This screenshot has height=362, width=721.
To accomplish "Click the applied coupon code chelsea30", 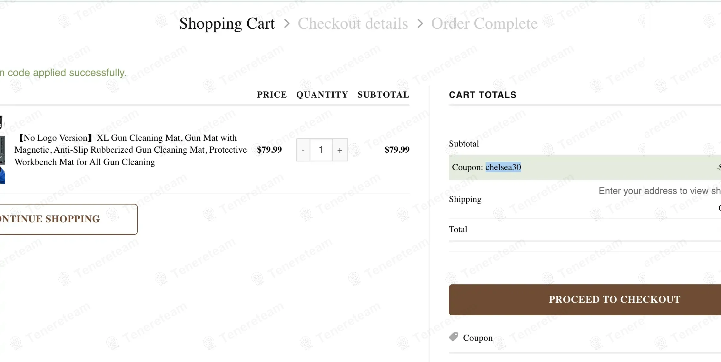I will 503,167.
